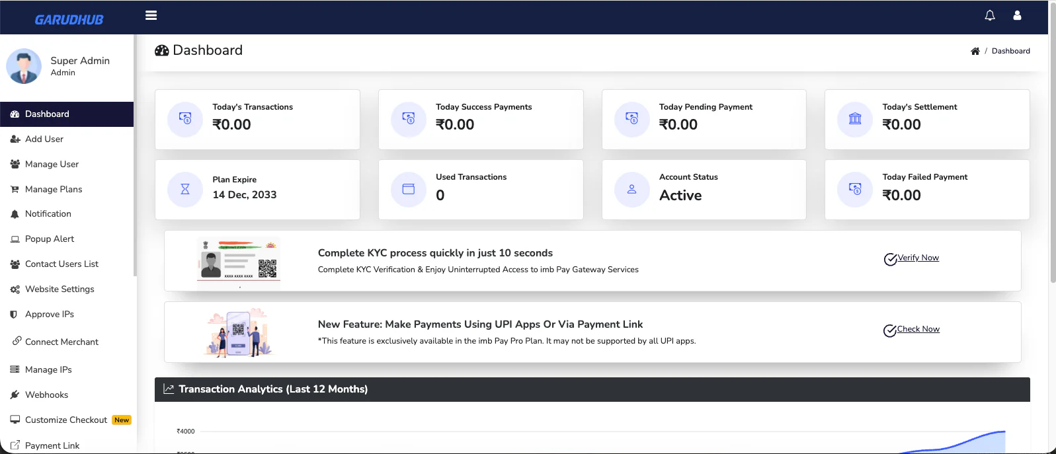Image resolution: width=1056 pixels, height=454 pixels.
Task: Click the page vertical scrollbar
Action: (1052, 165)
